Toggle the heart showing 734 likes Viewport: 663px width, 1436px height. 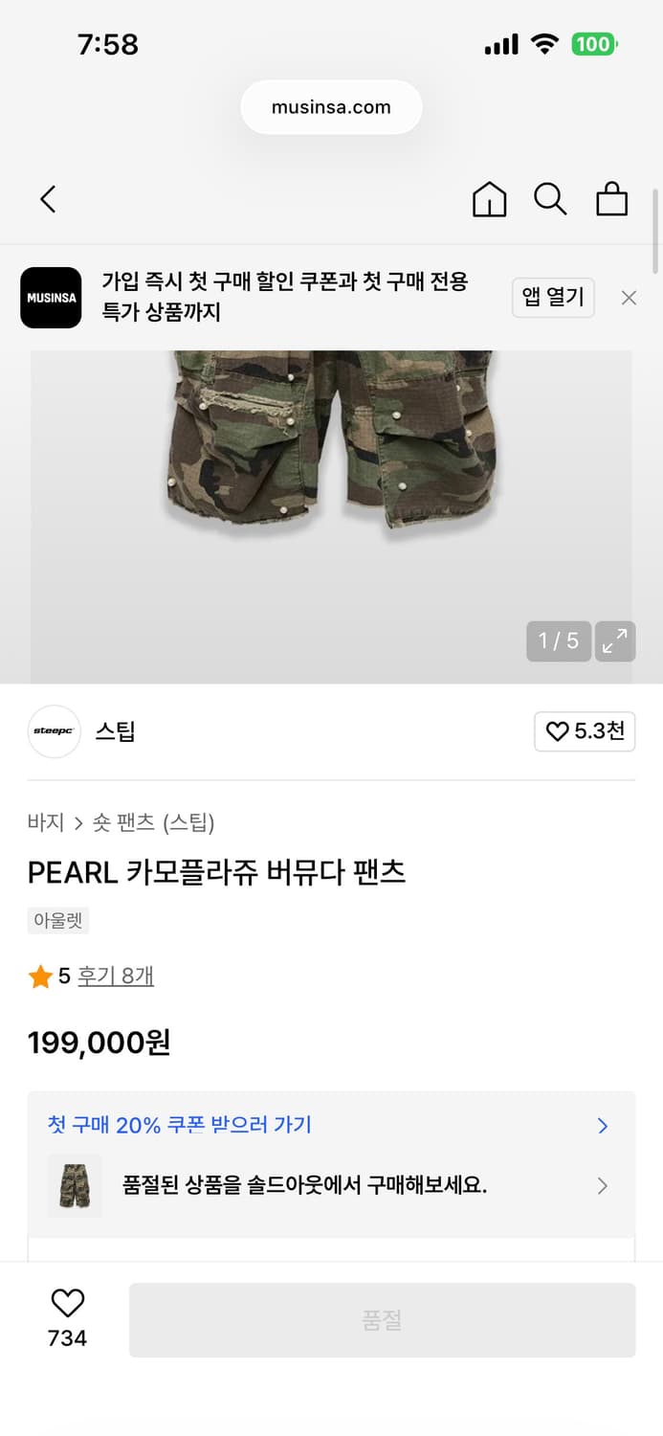65,1304
